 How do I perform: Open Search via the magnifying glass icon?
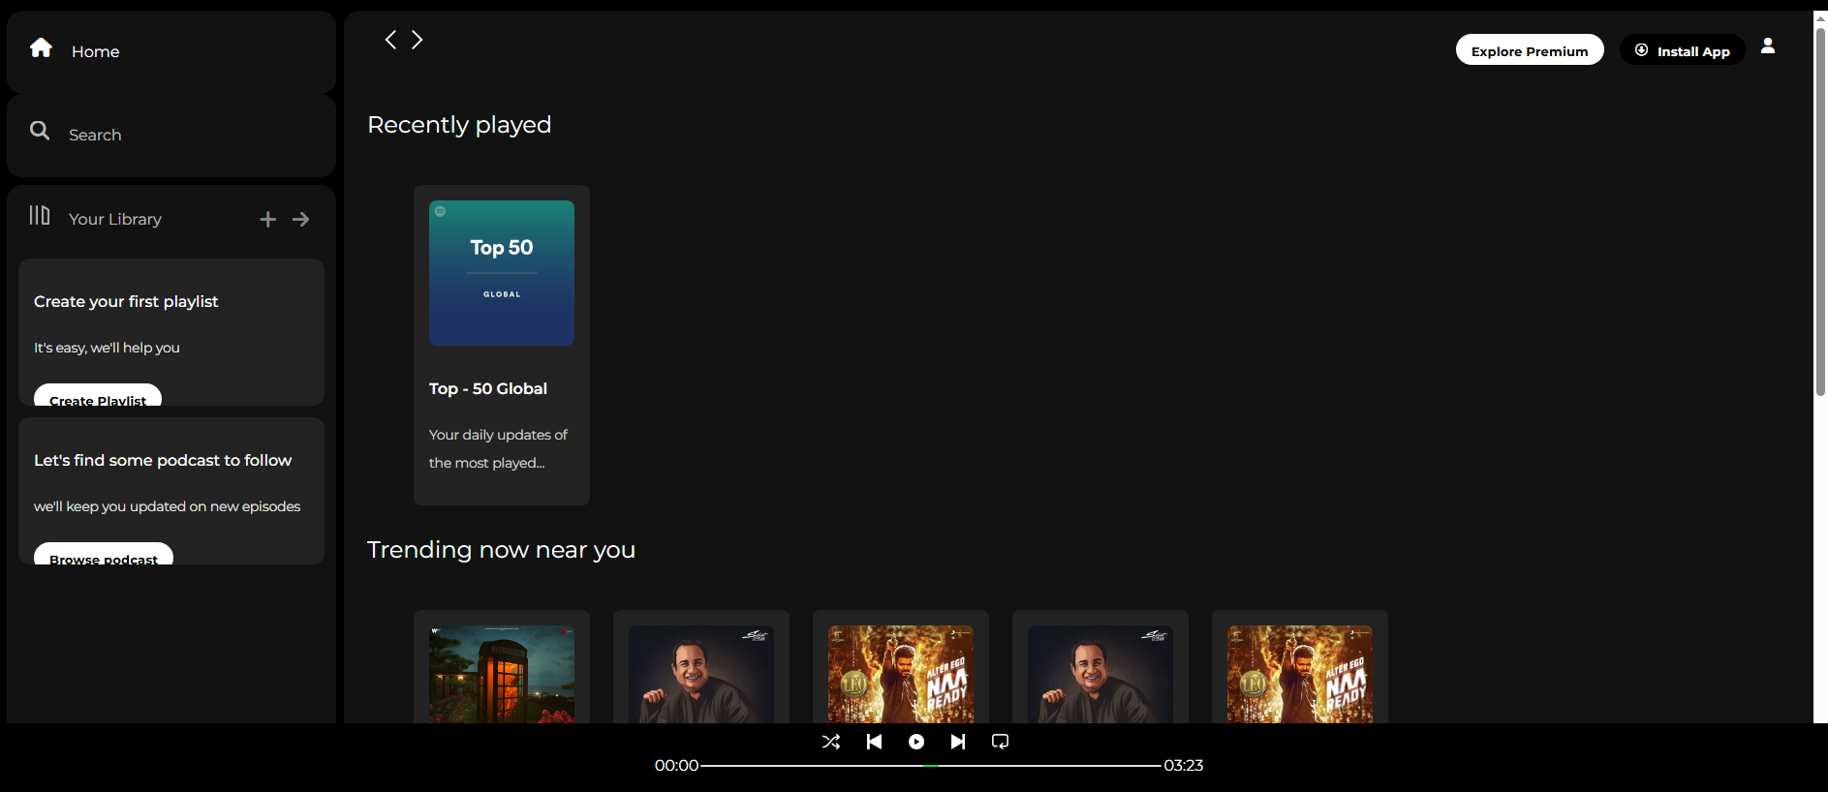tap(40, 130)
